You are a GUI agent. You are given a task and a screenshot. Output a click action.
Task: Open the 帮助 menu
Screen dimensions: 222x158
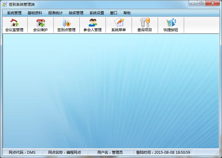tap(127, 13)
